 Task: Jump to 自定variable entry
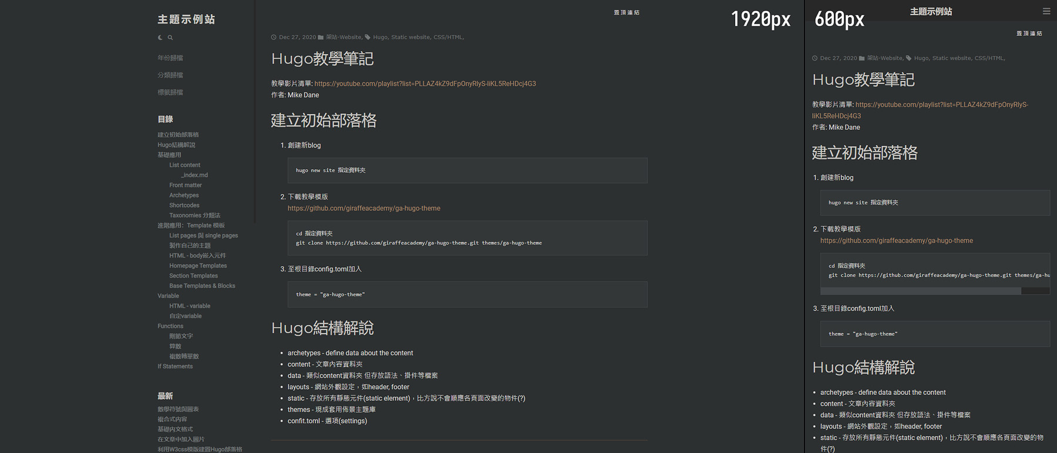click(186, 316)
